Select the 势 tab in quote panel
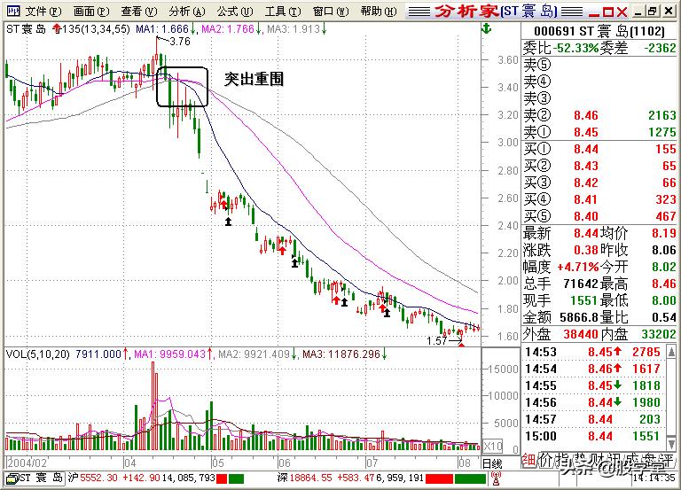 (x=581, y=461)
